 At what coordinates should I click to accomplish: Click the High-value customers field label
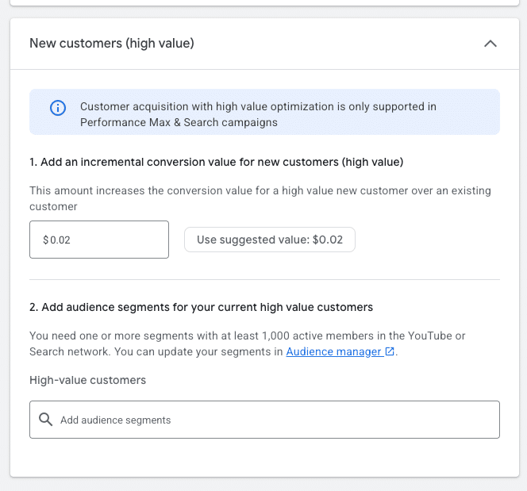click(x=87, y=380)
